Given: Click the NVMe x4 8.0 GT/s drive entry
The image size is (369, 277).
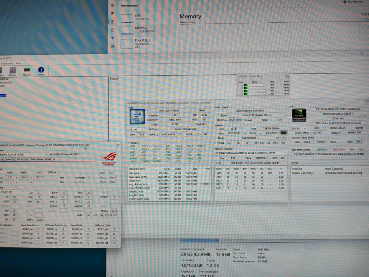Looking at the screenshot, I should point(327,173).
